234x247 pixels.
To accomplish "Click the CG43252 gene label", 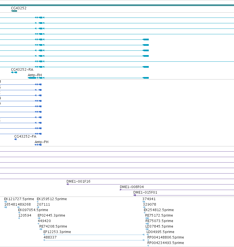I will pyautogui.click(x=19, y=8).
